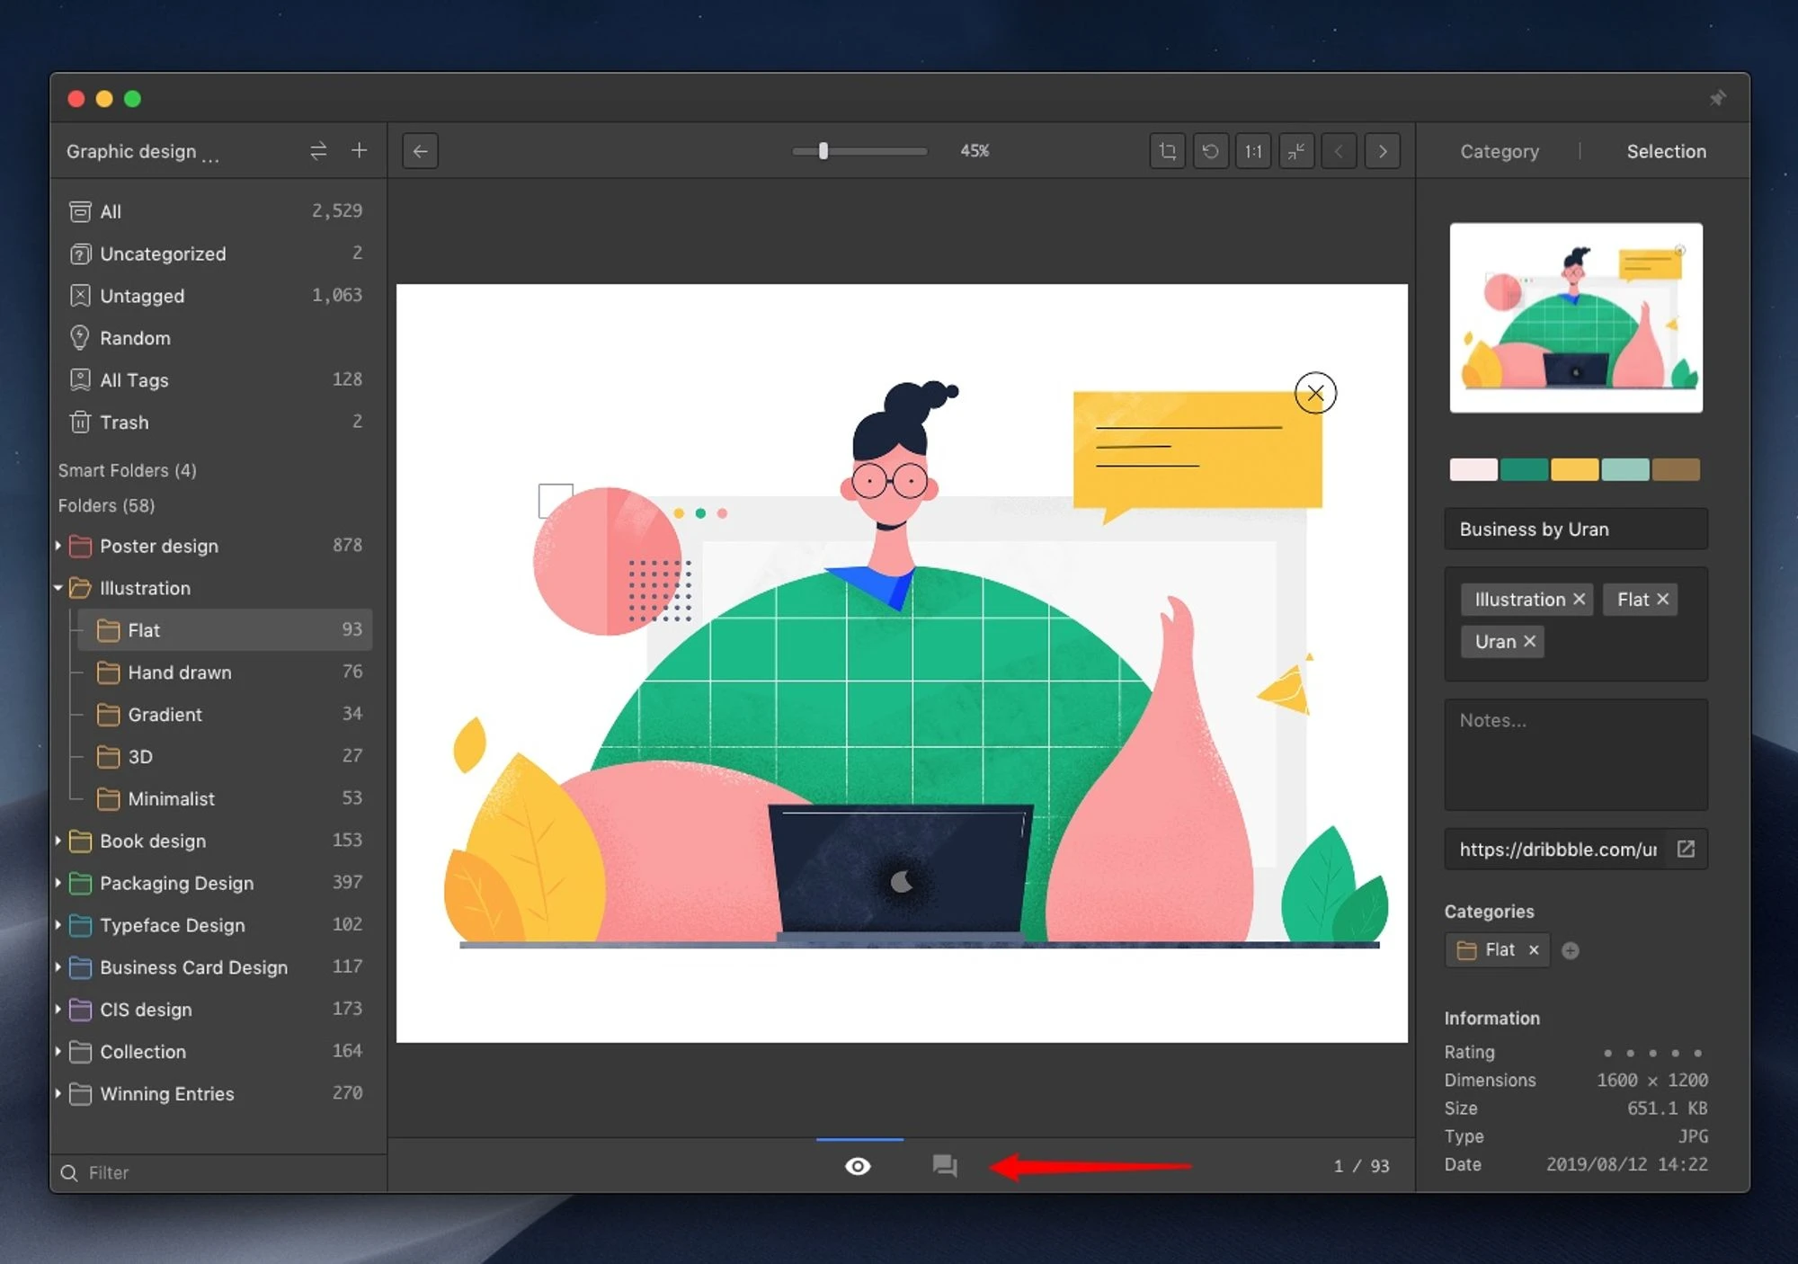The width and height of the screenshot is (1798, 1264).
Task: Expand the Poster design folder
Action: (58, 546)
